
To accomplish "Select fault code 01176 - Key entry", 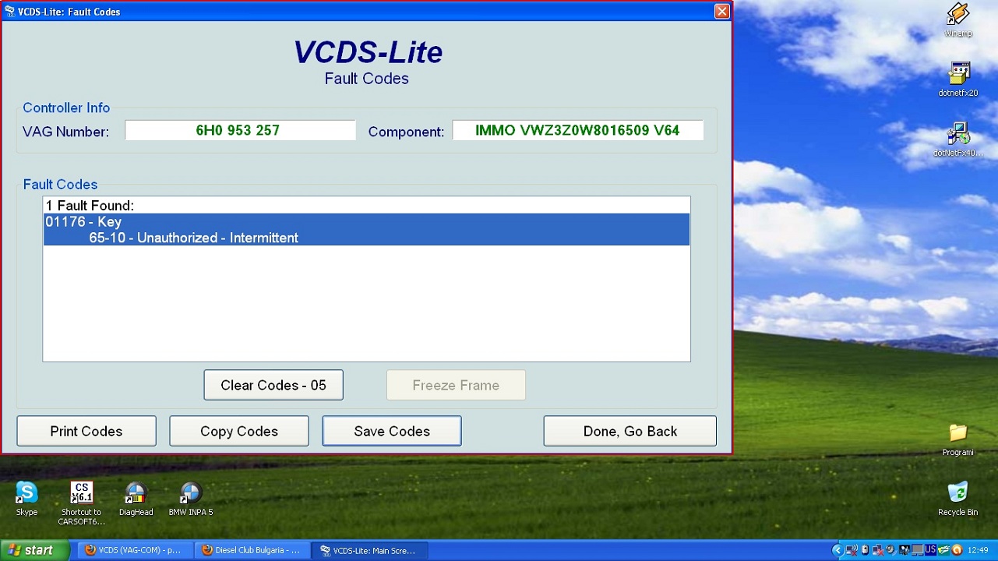I will [x=366, y=222].
